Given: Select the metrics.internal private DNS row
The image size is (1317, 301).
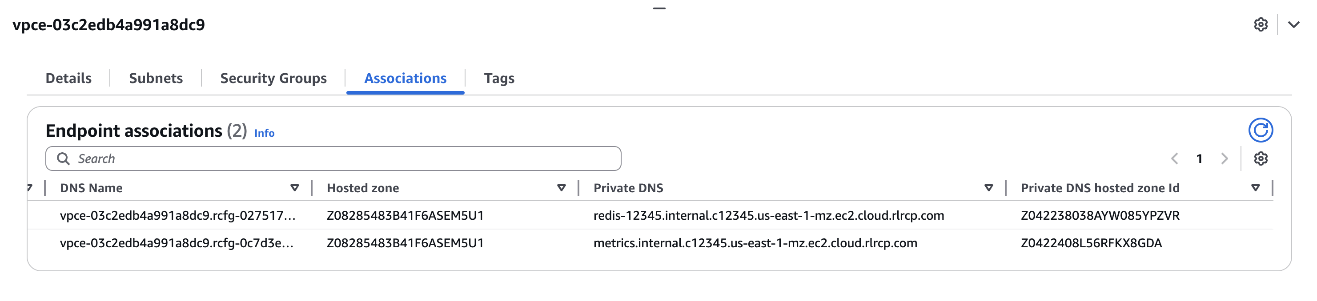Looking at the screenshot, I should point(755,243).
